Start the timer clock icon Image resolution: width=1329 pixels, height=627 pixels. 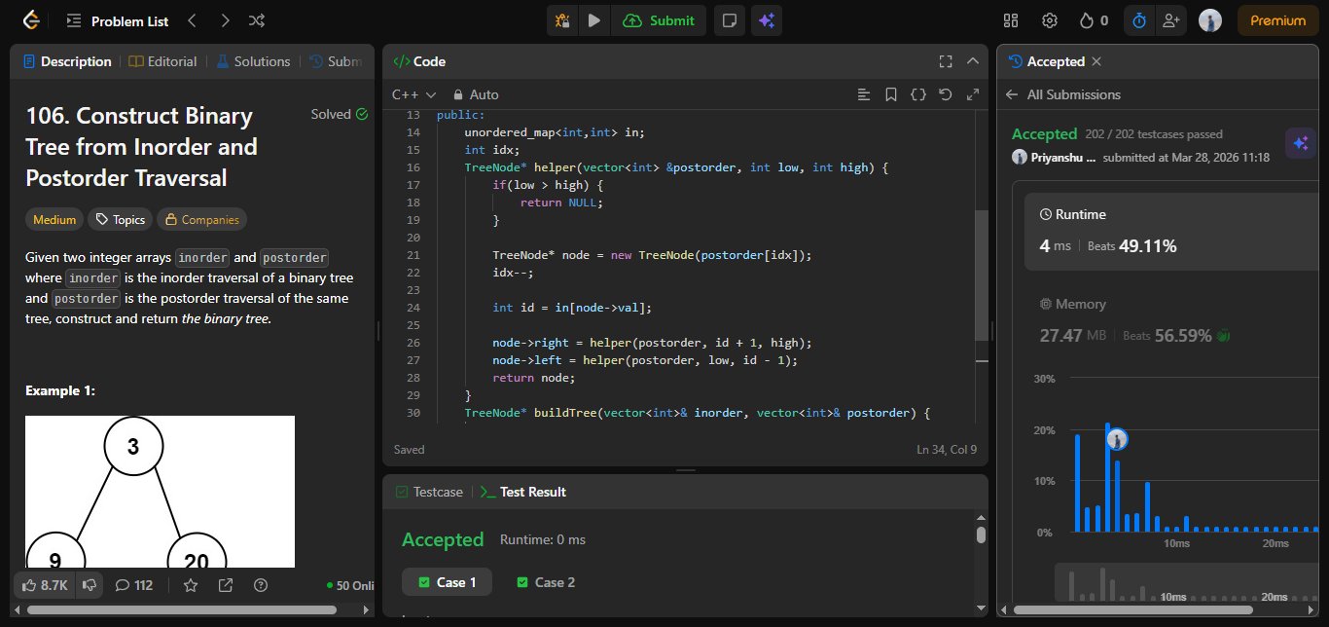coord(1138,20)
